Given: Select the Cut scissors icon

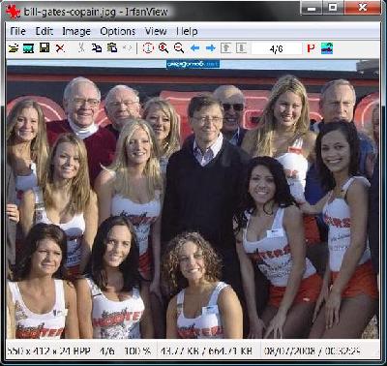Looking at the screenshot, I should click(81, 47).
